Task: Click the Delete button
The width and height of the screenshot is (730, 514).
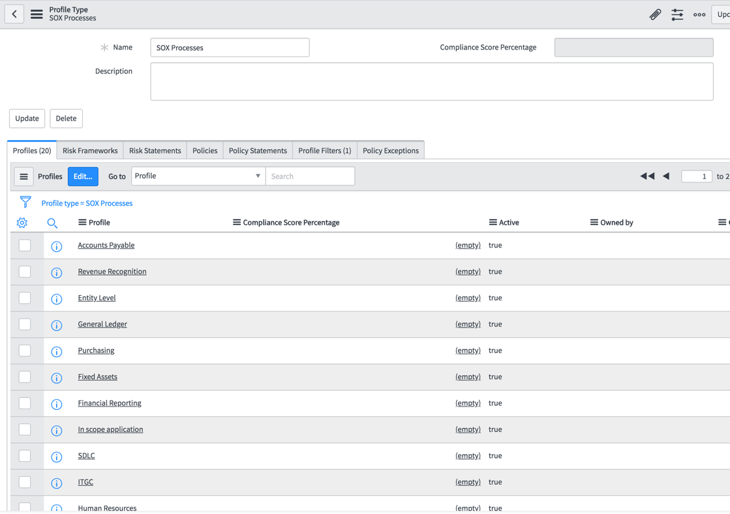Action: (66, 119)
